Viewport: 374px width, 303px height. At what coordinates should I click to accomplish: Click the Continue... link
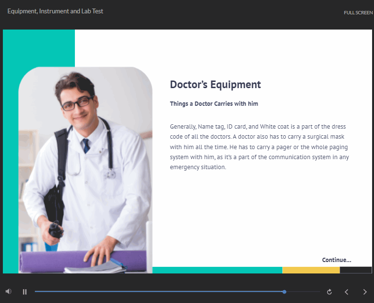tap(337, 260)
